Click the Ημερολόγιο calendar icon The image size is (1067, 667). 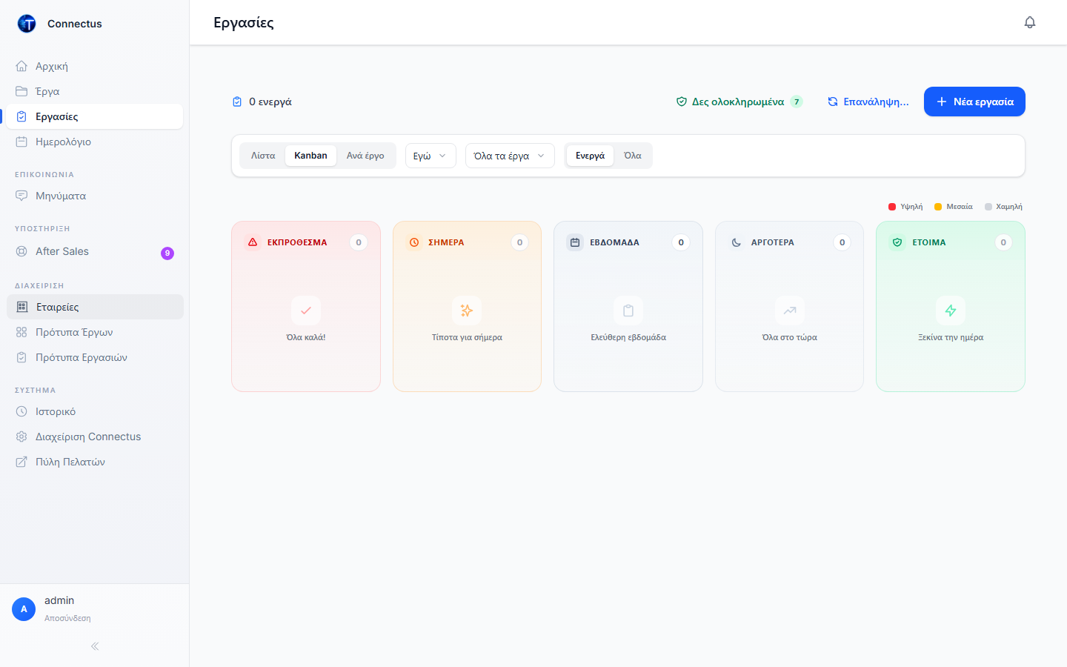point(21,142)
